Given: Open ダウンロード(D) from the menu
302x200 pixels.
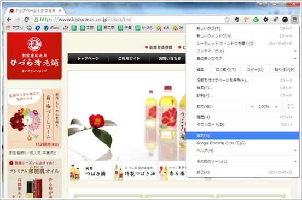Looking at the screenshot, I should [242, 125].
